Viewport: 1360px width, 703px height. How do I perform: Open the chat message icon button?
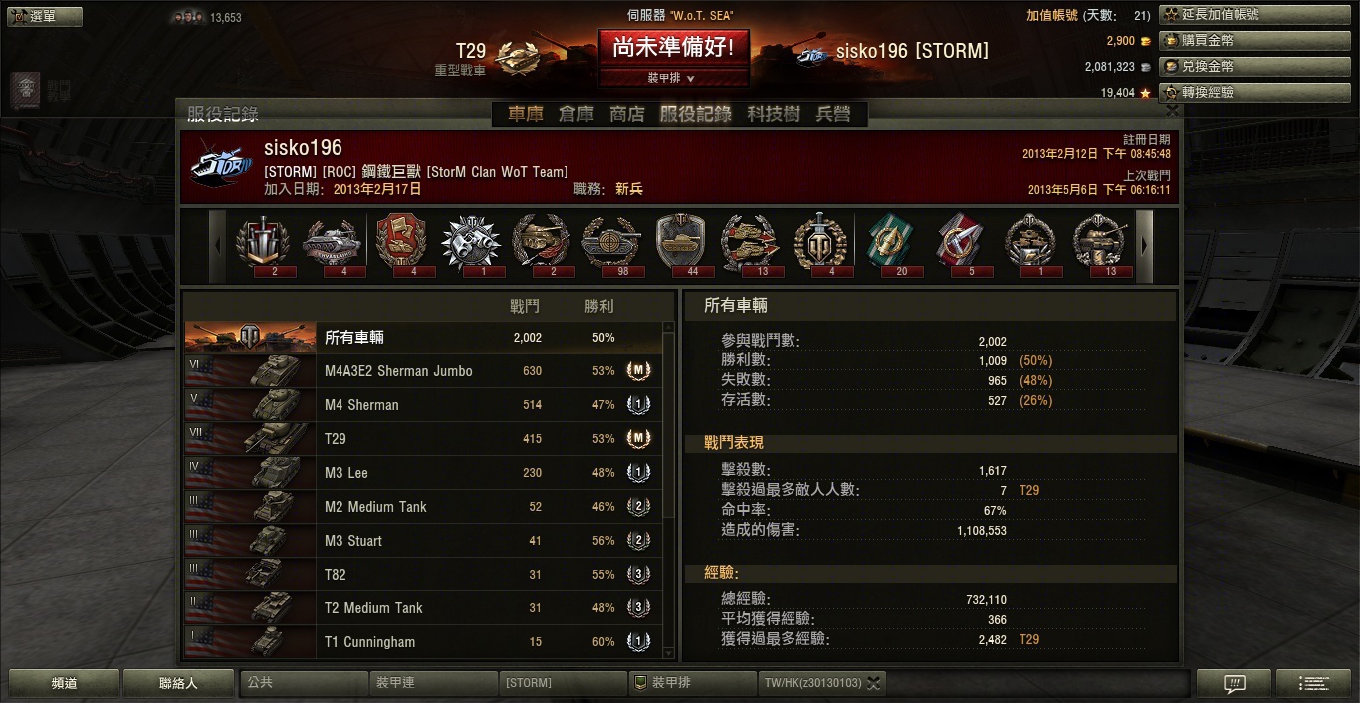click(x=1235, y=683)
